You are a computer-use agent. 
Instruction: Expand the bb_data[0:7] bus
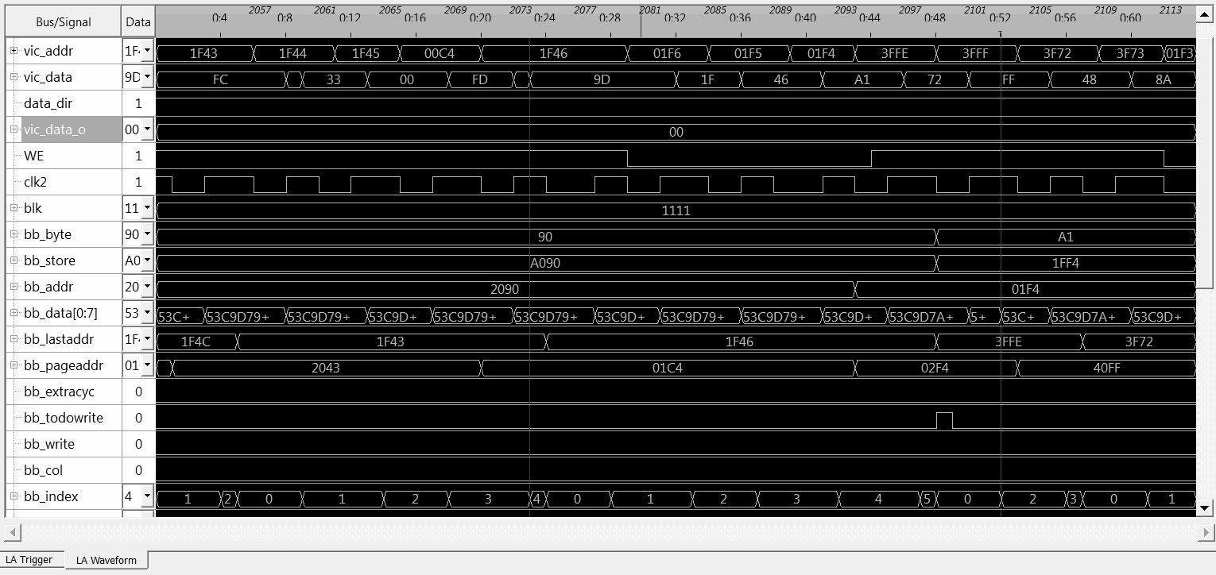pos(14,313)
